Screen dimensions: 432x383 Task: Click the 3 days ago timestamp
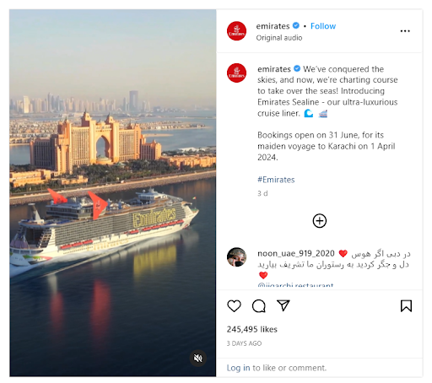tap(244, 343)
